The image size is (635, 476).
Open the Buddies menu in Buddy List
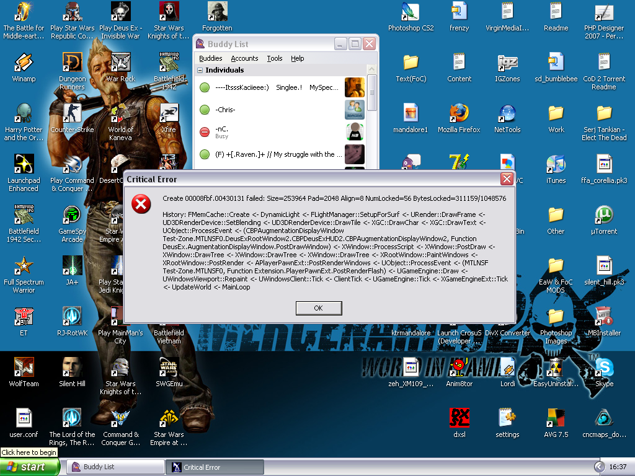click(211, 58)
